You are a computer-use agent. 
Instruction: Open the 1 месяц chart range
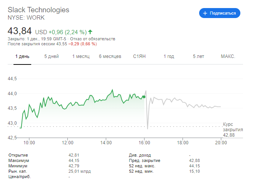pyautogui.click(x=81, y=56)
